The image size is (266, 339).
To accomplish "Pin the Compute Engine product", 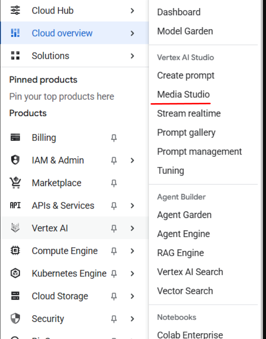I will [114, 251].
